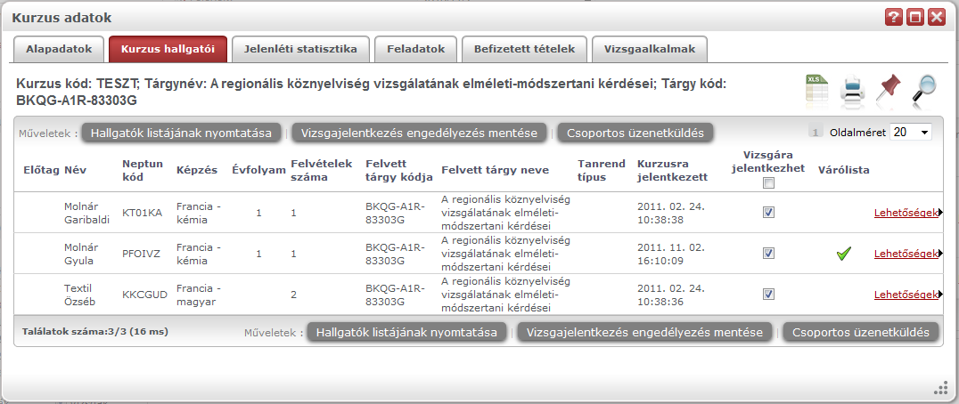Expand Lehetőségek arrow for Textil Özséb
Screen dimensions: 959x404
click(x=940, y=295)
